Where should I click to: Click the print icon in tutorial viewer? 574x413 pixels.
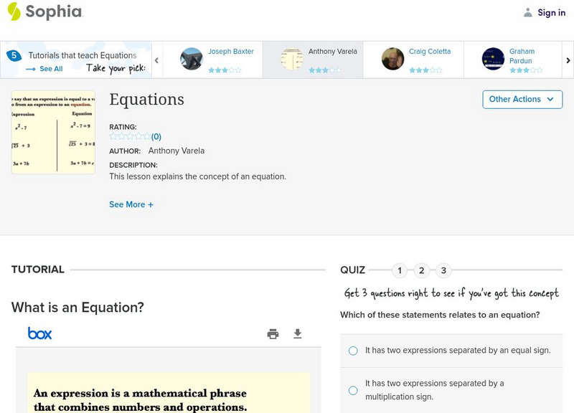pyautogui.click(x=273, y=333)
